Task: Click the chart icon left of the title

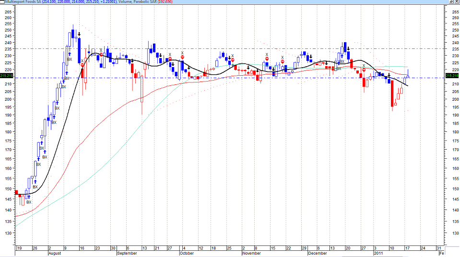Action: click(x=2, y=2)
